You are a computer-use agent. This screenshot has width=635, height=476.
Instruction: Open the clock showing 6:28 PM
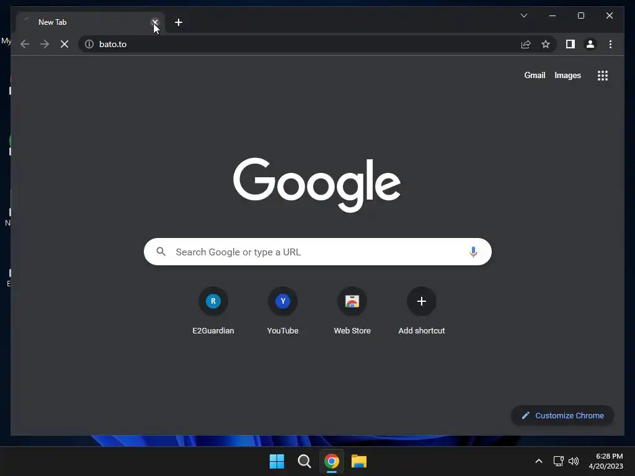[606, 461]
